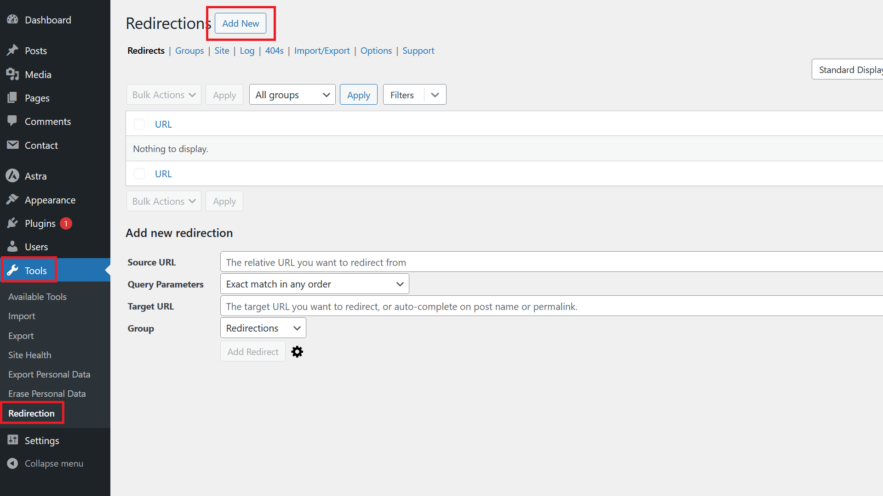This screenshot has height=496, width=883.
Task: Open Redirection under Tools
Action: pyautogui.click(x=31, y=413)
